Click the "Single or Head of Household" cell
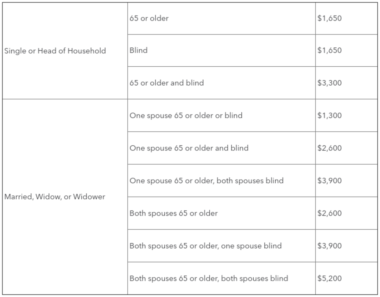 55,51
